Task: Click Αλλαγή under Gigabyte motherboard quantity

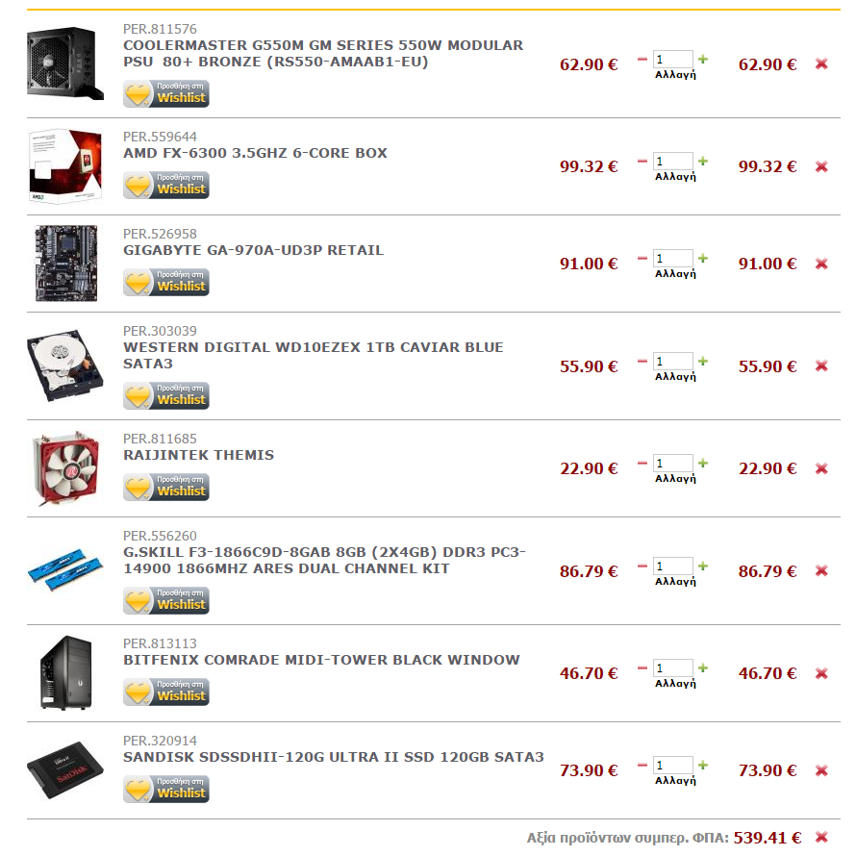Action: [x=675, y=273]
